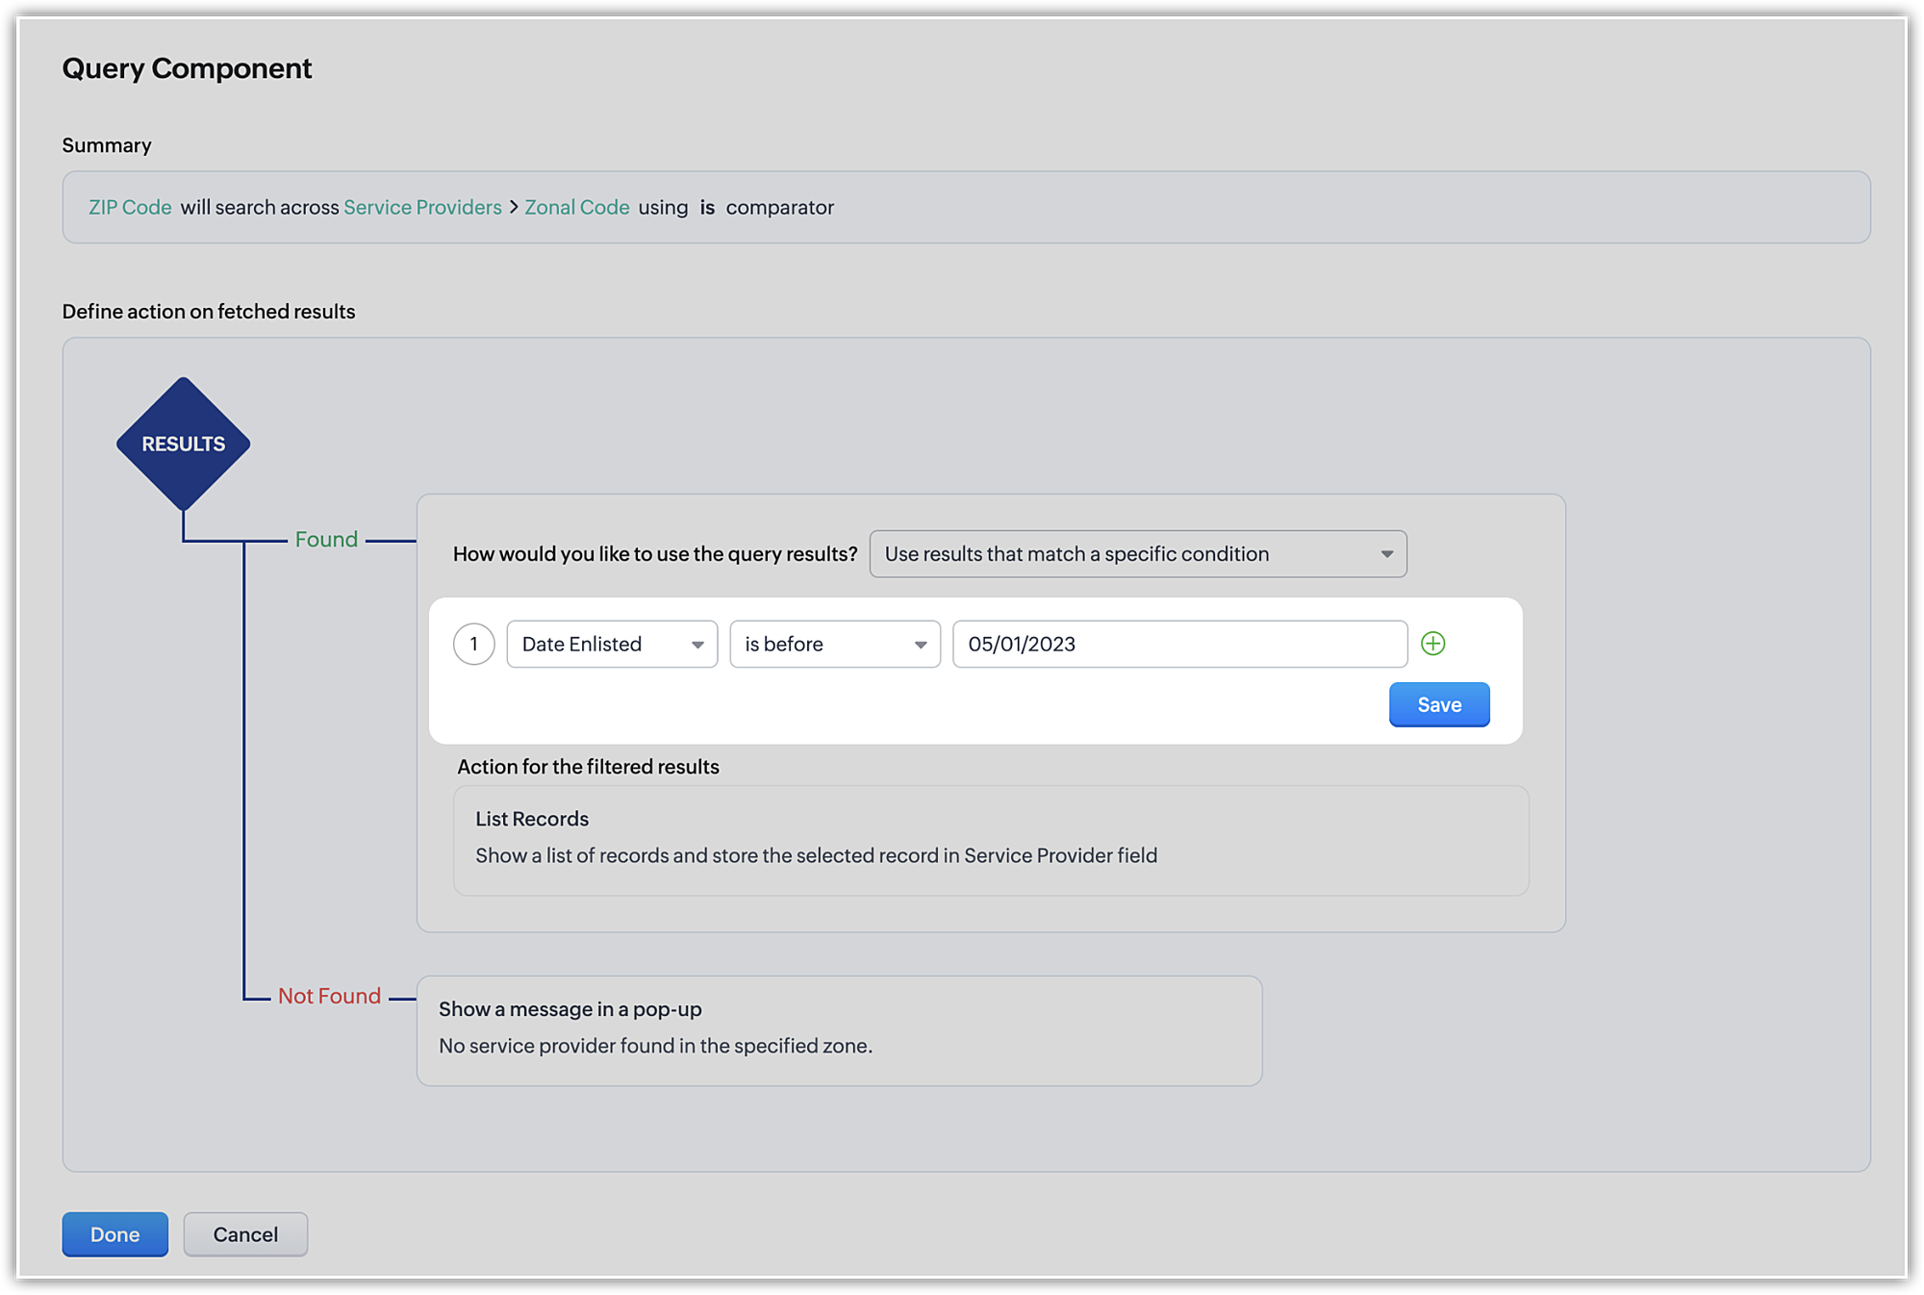Click the chevron arrow between Service Providers and Zonal Code
Screen dimensions: 1924x1295
[514, 207]
